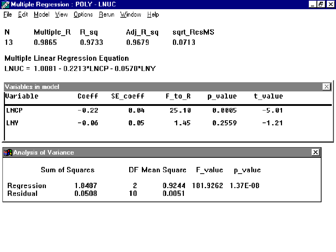The image size is (336, 252).
Task: Click t_value -5.01
Action: click(272, 110)
